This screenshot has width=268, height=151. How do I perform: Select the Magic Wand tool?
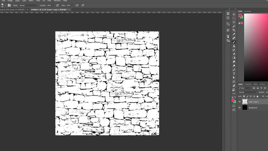pyautogui.click(x=234, y=26)
